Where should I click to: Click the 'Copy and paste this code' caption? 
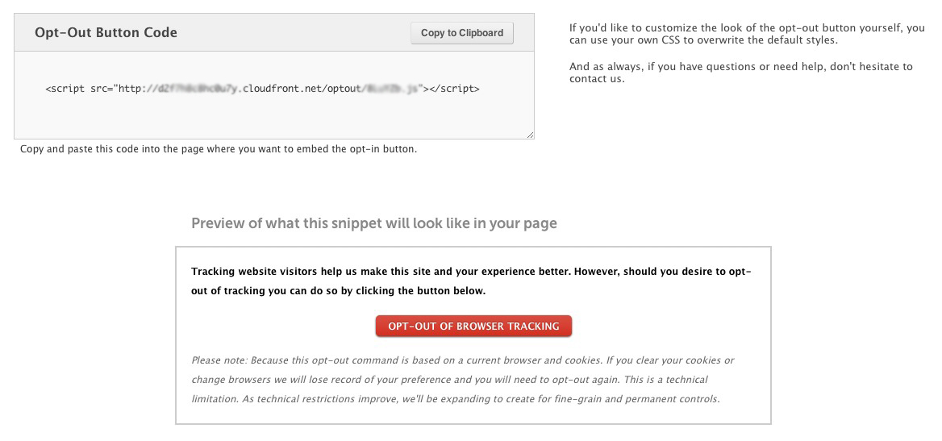(x=219, y=149)
